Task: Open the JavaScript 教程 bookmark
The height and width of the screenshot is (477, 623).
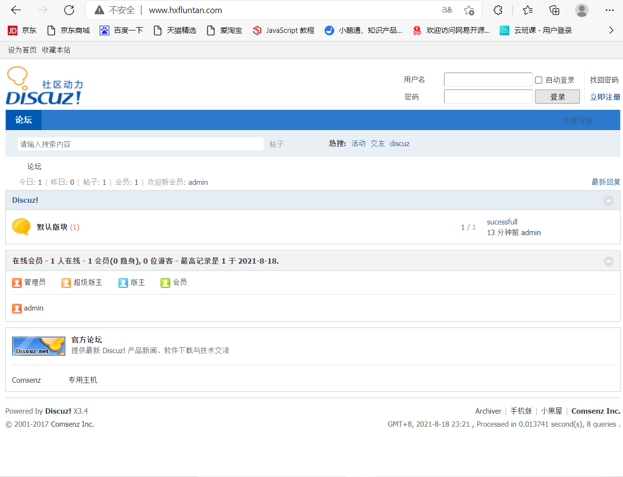Action: click(x=283, y=30)
